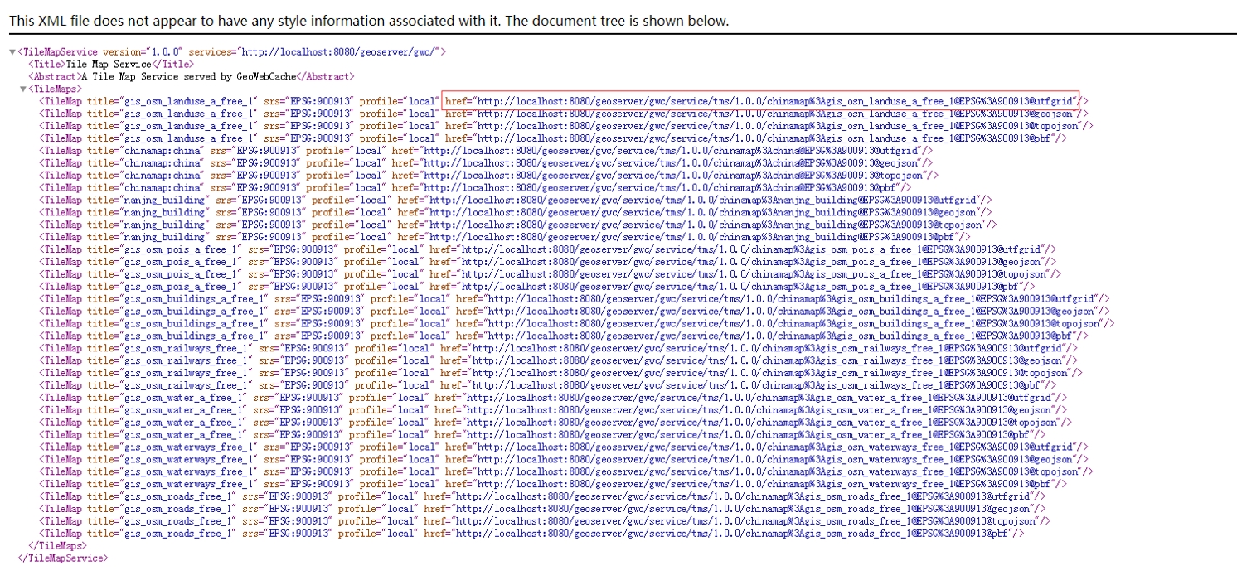
Task: Click the 'XML file does not appear' notice
Action: [x=369, y=21]
